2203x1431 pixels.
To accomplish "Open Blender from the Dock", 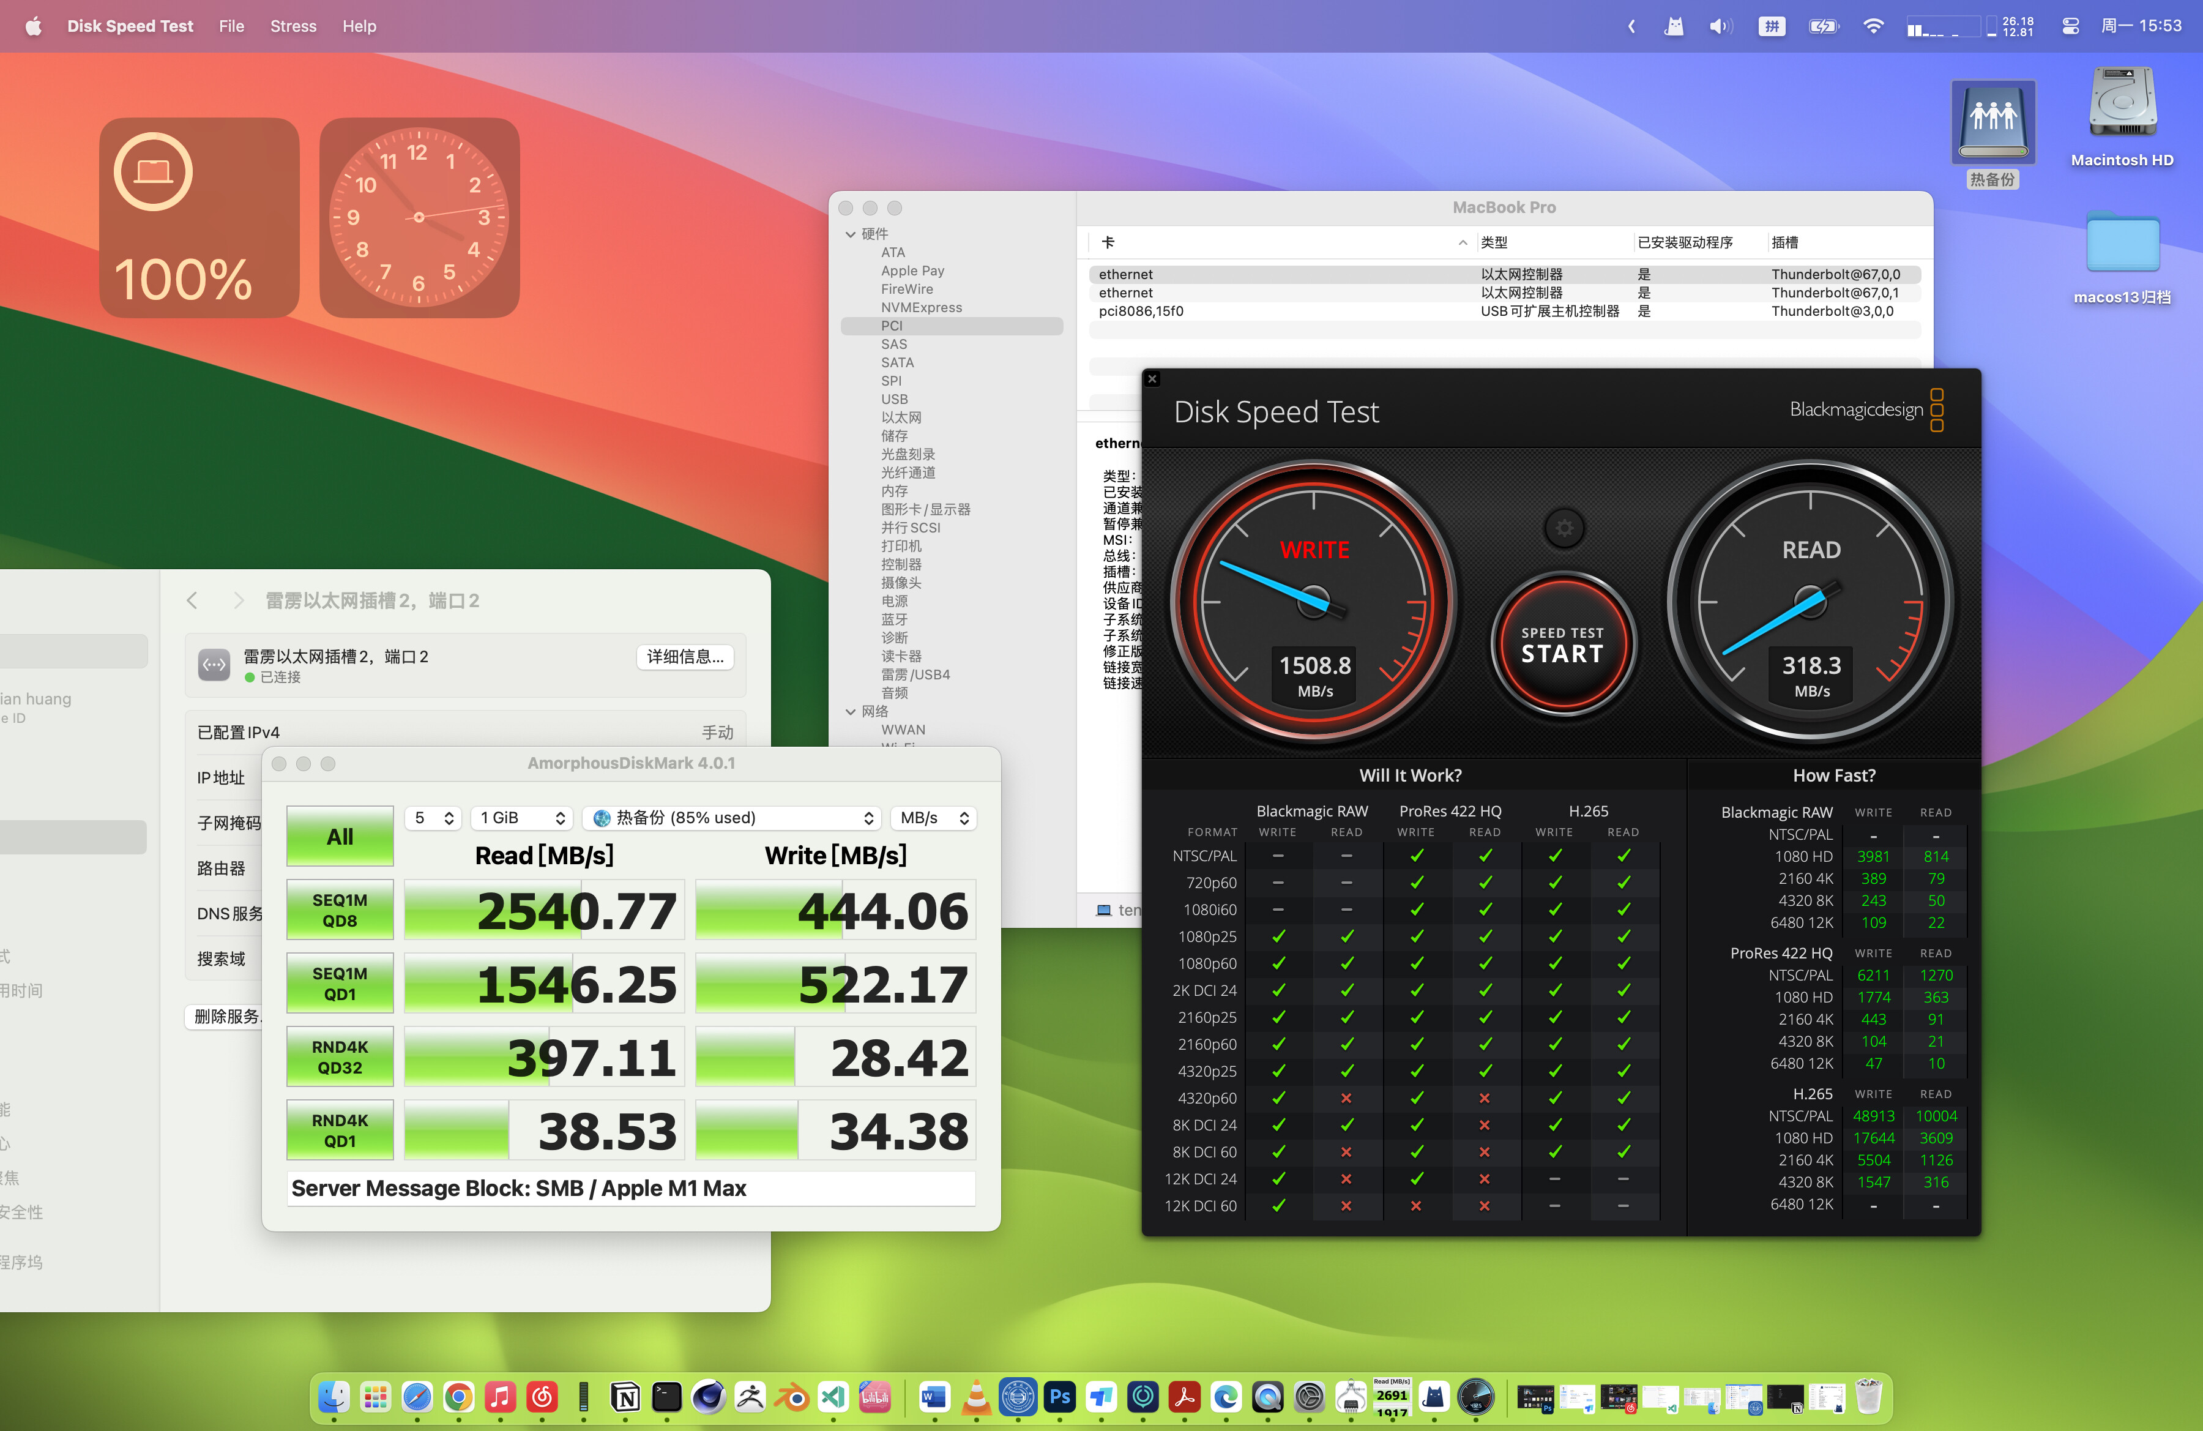I will [792, 1397].
